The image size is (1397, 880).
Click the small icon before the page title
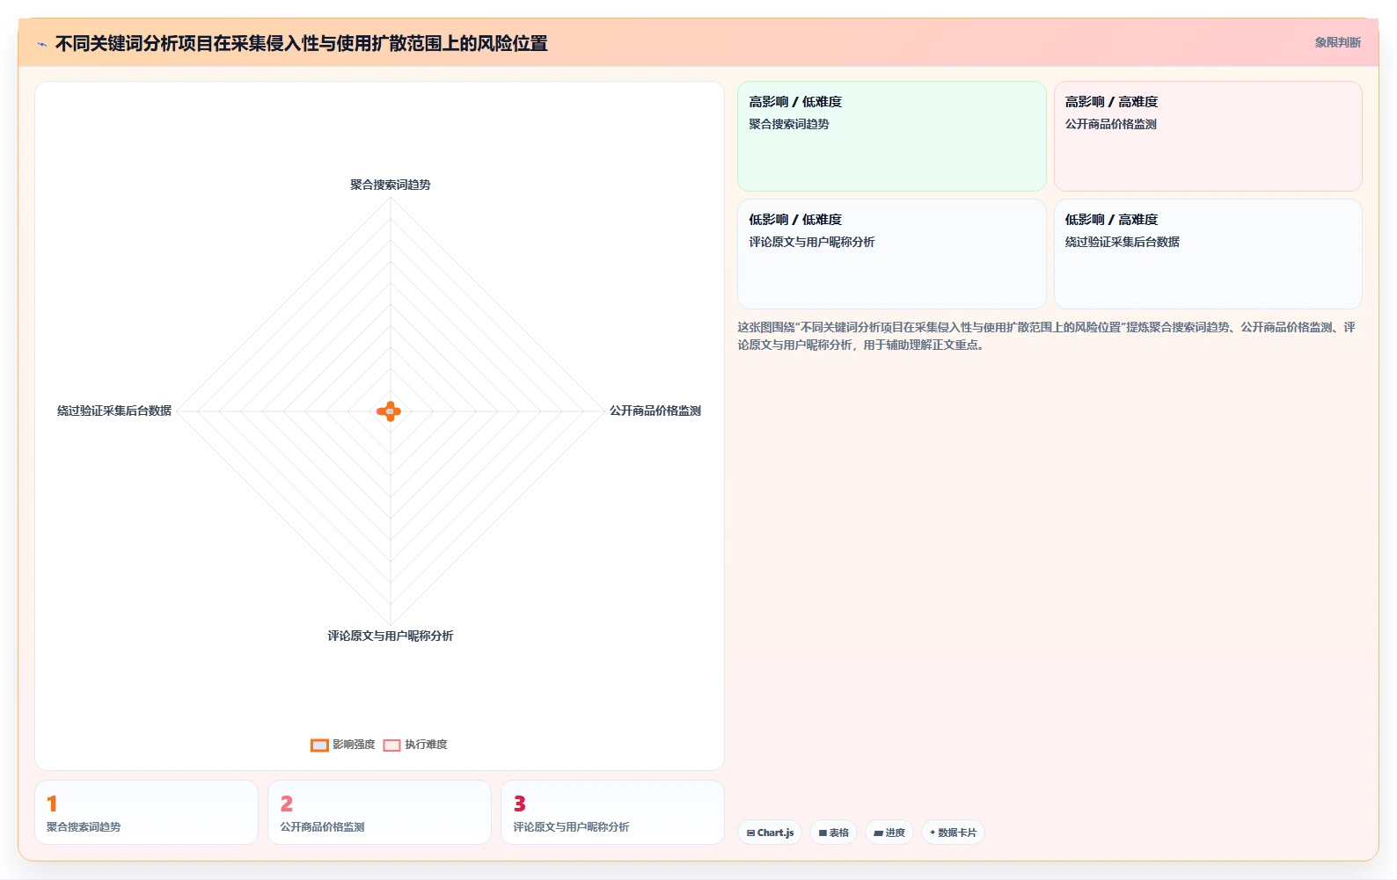[x=41, y=44]
